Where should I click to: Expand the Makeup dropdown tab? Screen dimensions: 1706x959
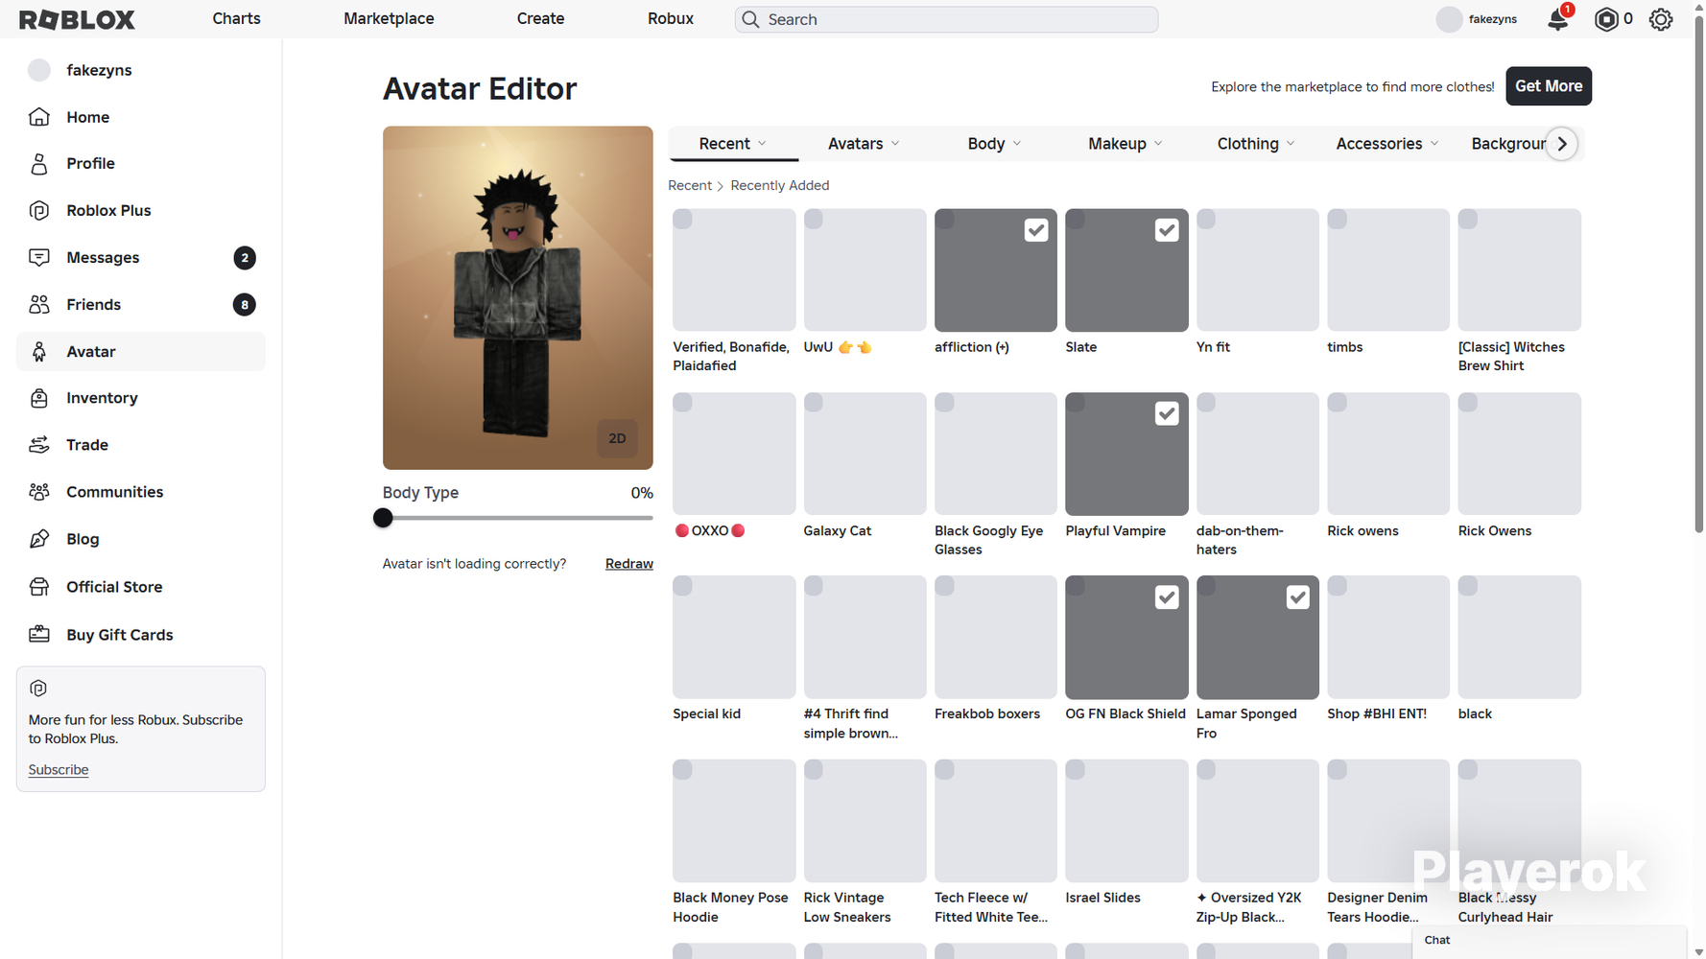click(x=1125, y=144)
